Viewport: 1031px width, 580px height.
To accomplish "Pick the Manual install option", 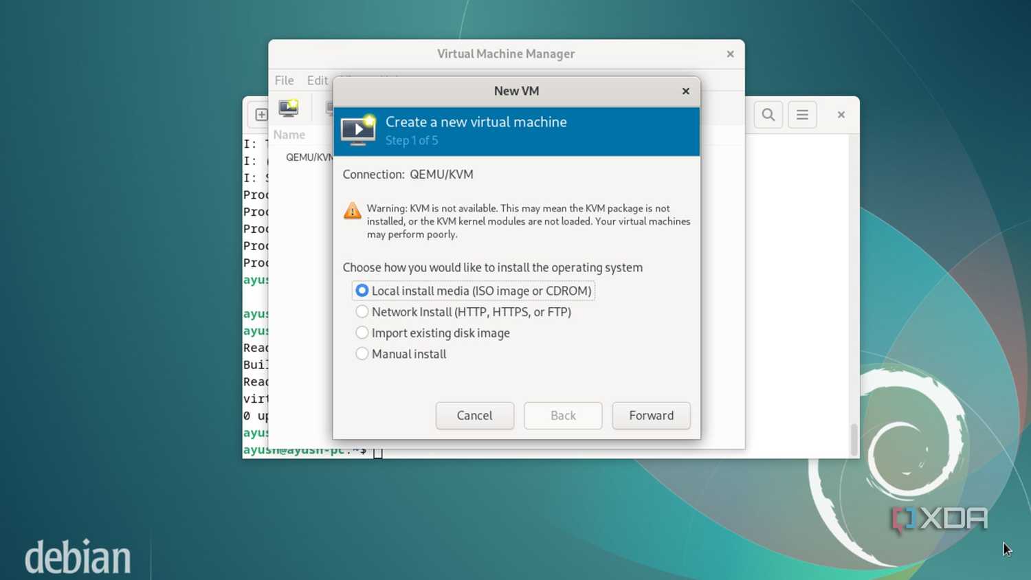I will (x=401, y=354).
